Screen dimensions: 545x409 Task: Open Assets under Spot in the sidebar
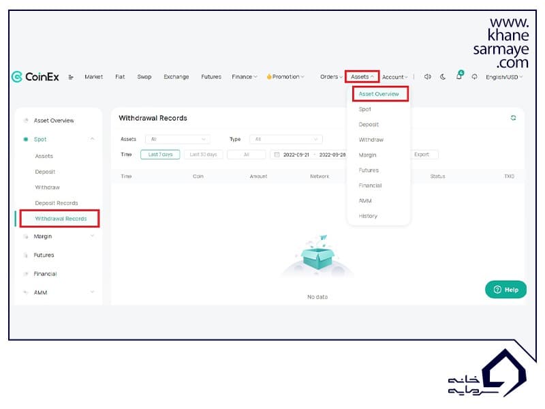coord(44,156)
